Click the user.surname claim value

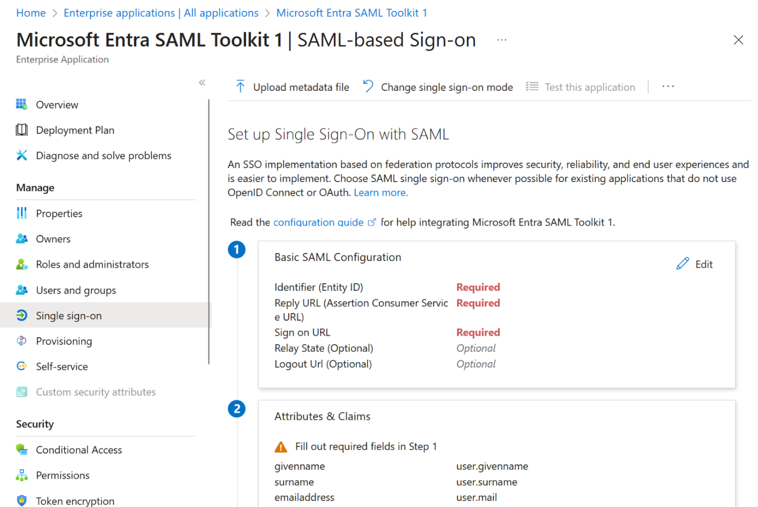pos(487,482)
